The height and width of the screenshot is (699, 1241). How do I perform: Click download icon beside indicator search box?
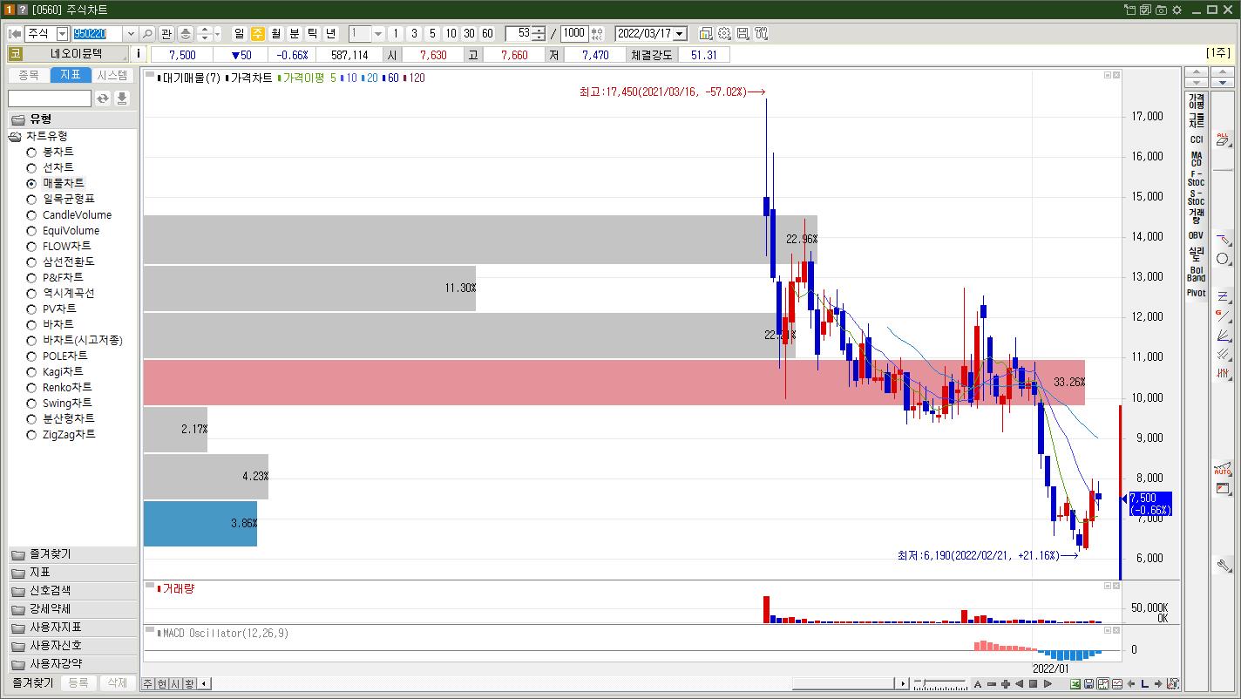(x=122, y=98)
